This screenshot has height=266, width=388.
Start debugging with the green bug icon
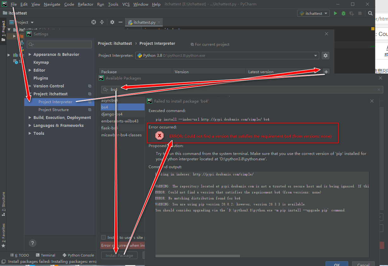(344, 13)
